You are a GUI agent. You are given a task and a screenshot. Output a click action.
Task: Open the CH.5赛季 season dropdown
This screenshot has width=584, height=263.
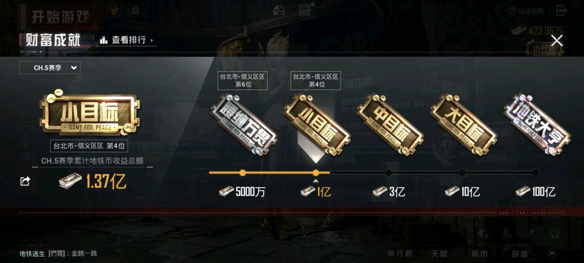50,68
